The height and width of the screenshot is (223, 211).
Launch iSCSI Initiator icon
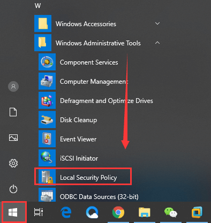coord(47,158)
